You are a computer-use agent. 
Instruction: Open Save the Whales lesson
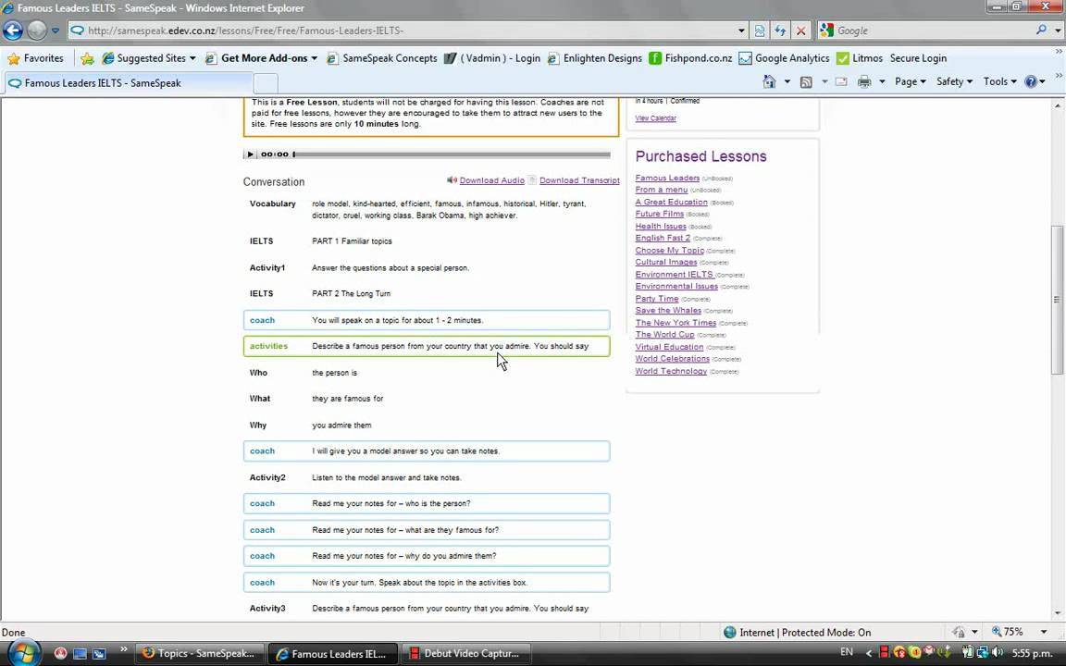[x=667, y=310]
